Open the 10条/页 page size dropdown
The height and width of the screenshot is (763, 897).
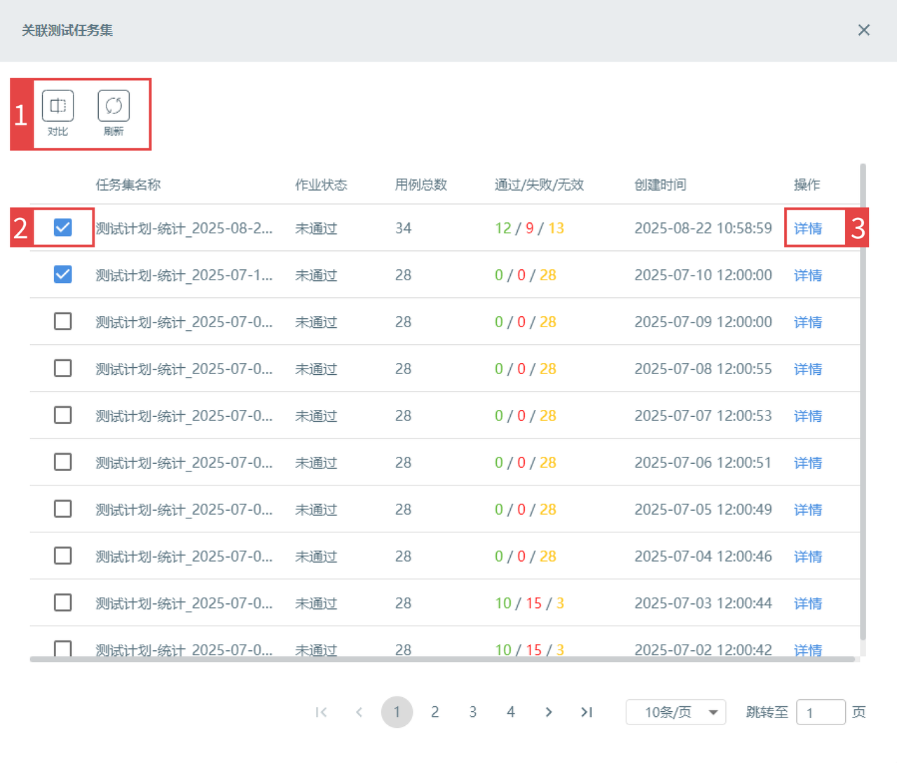676,713
